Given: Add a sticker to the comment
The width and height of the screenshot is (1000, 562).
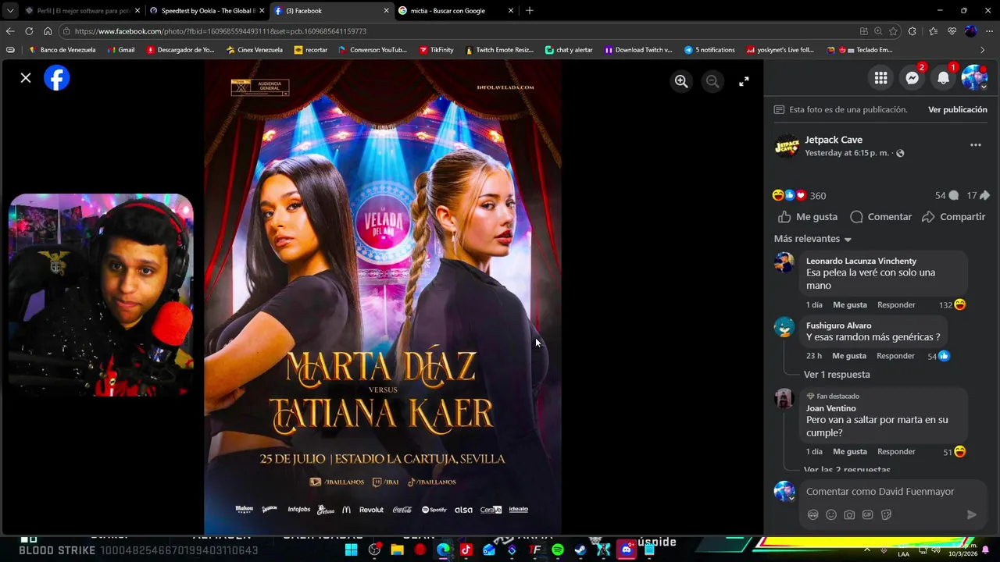Looking at the screenshot, I should click(886, 515).
